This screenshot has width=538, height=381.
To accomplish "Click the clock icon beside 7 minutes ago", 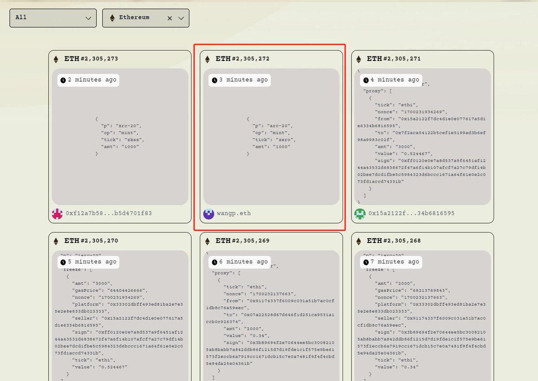I will pyautogui.click(x=366, y=262).
